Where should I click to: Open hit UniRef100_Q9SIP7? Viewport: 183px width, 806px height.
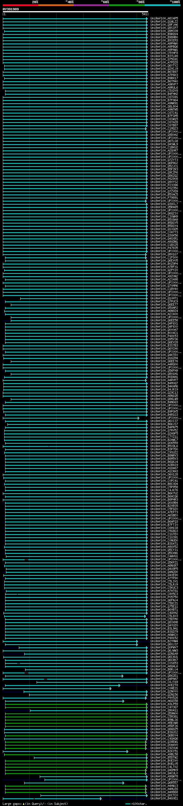(164, 28)
